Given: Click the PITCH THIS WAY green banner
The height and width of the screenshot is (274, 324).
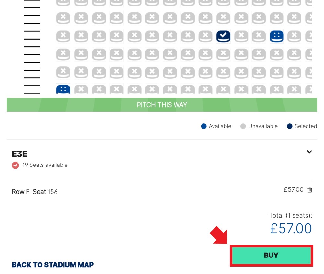Looking at the screenshot, I should click(162, 105).
